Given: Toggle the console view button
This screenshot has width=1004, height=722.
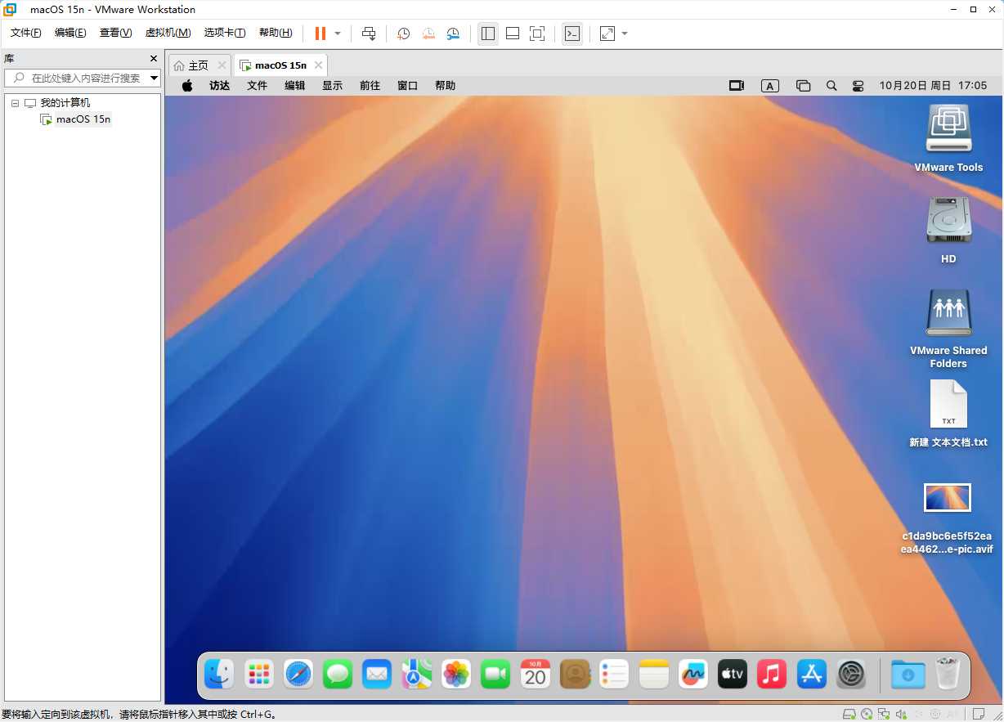Looking at the screenshot, I should coord(572,34).
